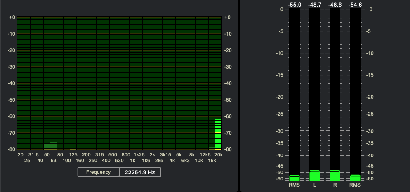Image resolution: width=410 pixels, height=192 pixels.
Task: Reset the -48.6 peak readout above R
Action: [x=335, y=5]
